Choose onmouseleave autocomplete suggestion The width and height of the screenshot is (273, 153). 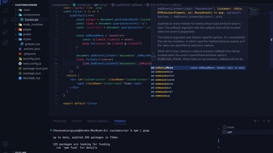(x=198, y=80)
